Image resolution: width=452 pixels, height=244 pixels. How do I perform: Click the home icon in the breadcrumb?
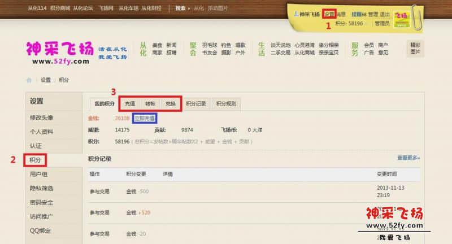pyautogui.click(x=29, y=80)
